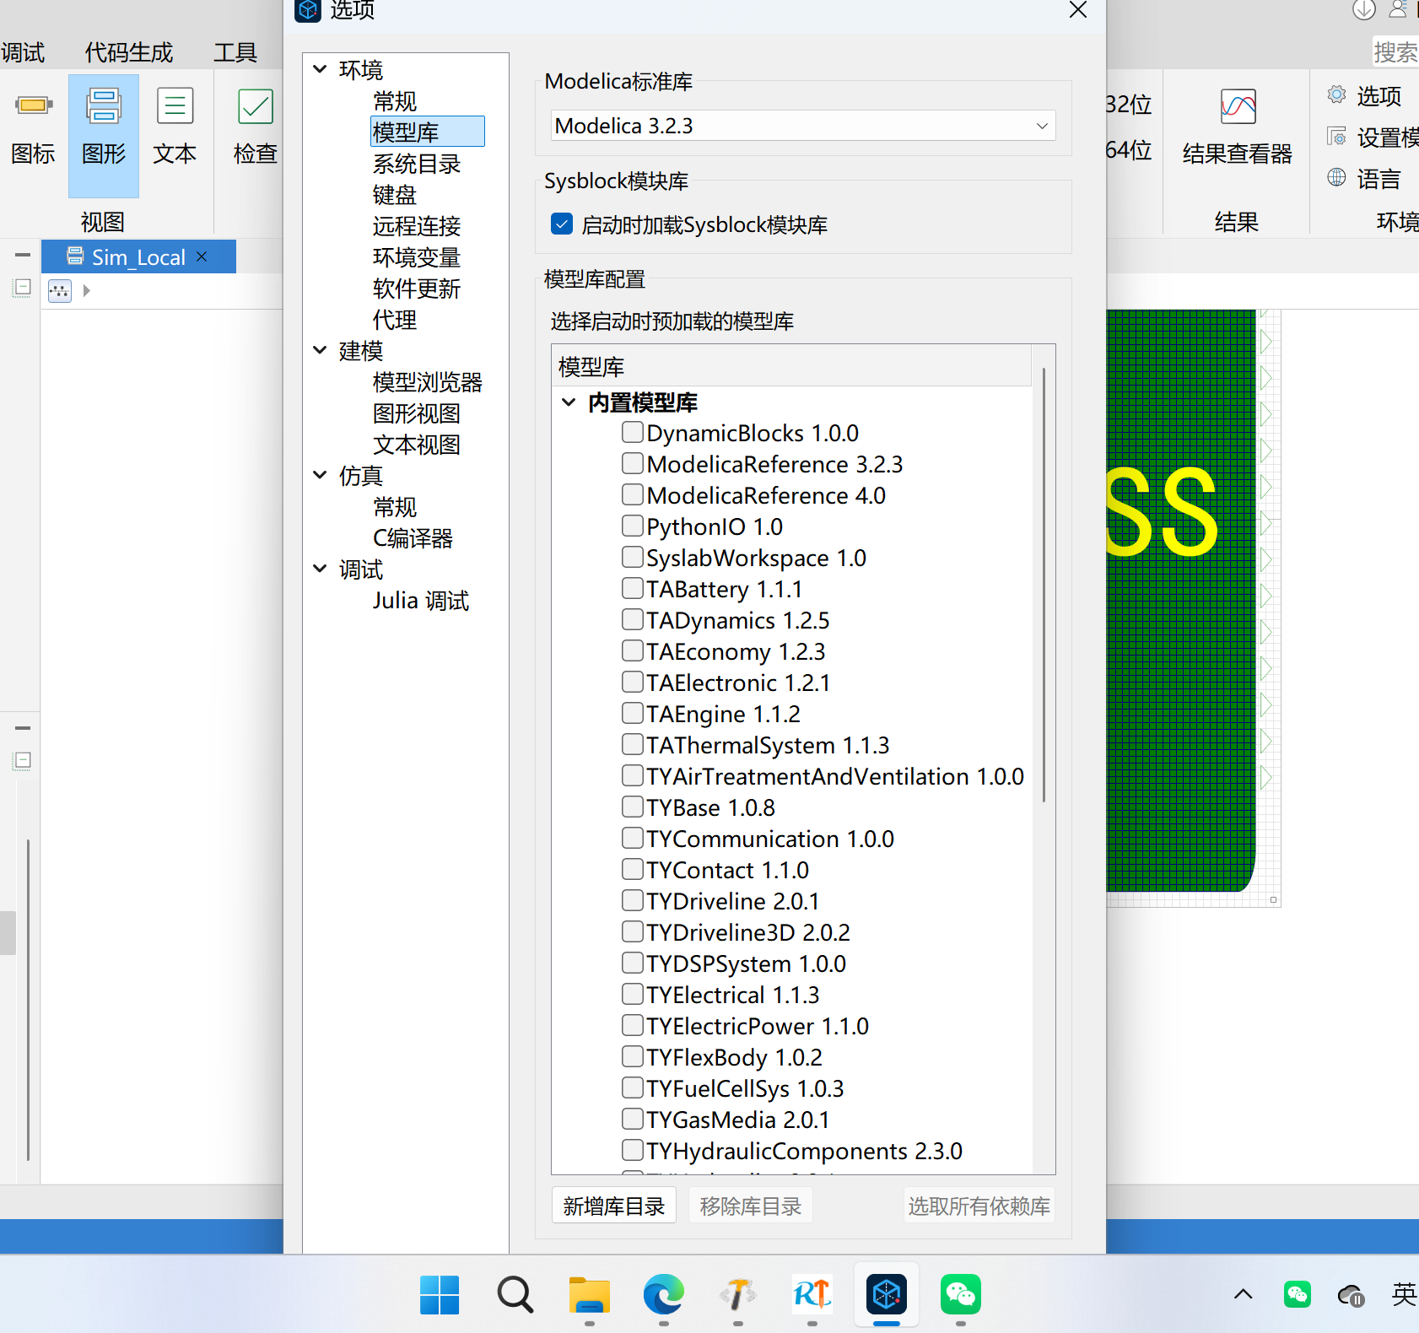
Task: Select 模型库 in the options tree
Action: [x=428, y=132]
